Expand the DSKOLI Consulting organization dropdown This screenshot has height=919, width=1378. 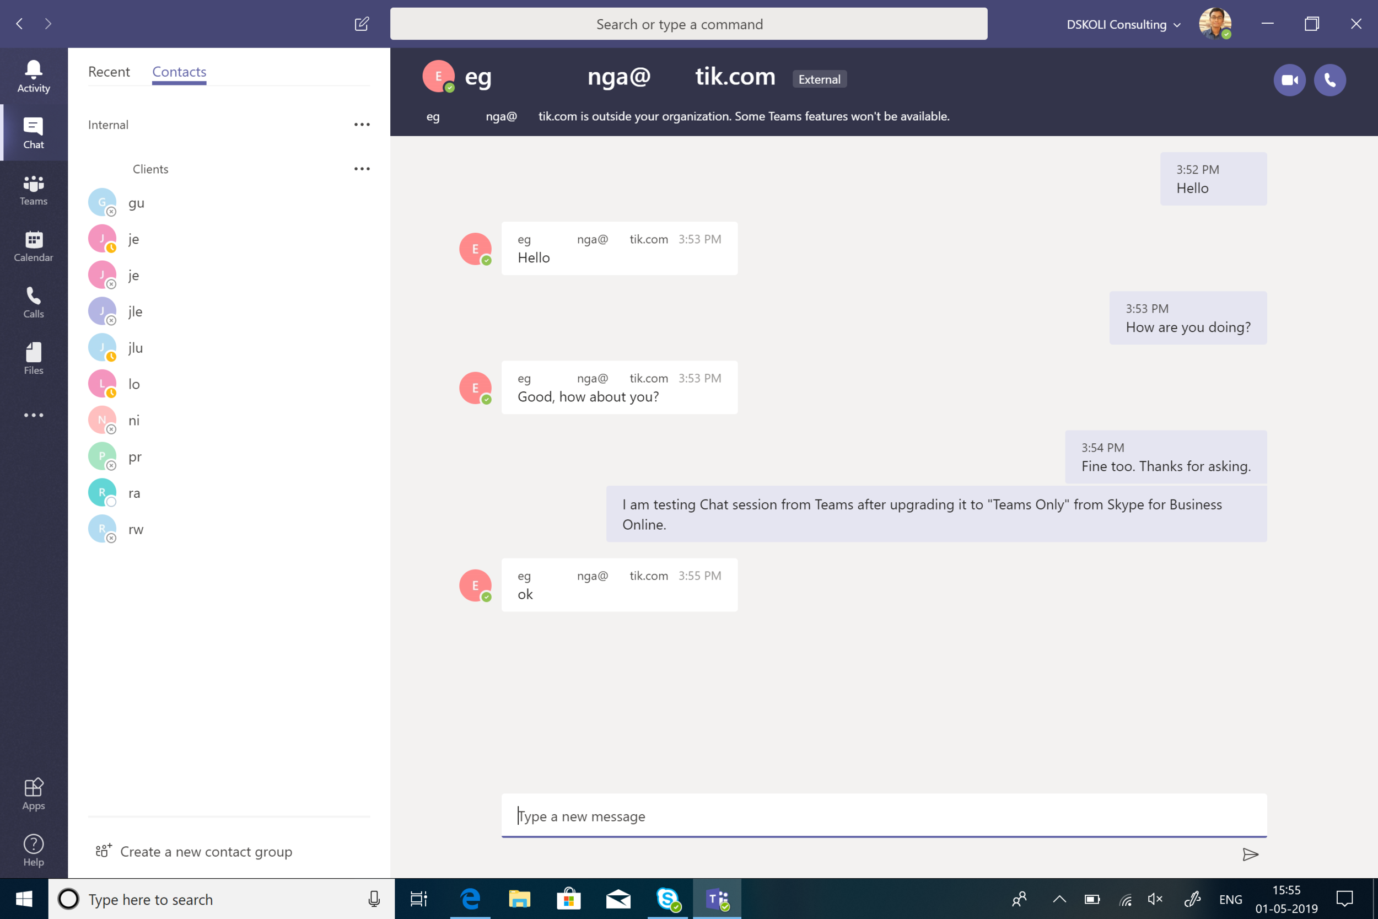[x=1124, y=25]
